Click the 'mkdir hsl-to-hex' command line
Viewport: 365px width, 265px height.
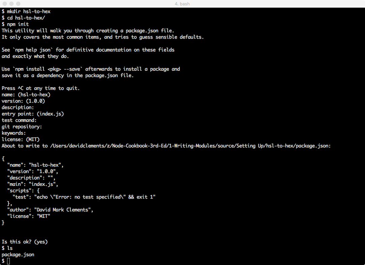click(x=26, y=11)
